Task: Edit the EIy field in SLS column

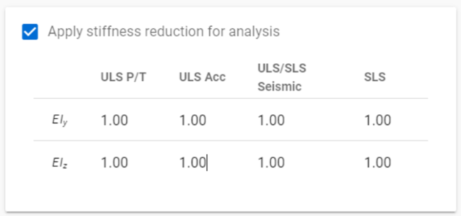Action: 378,120
